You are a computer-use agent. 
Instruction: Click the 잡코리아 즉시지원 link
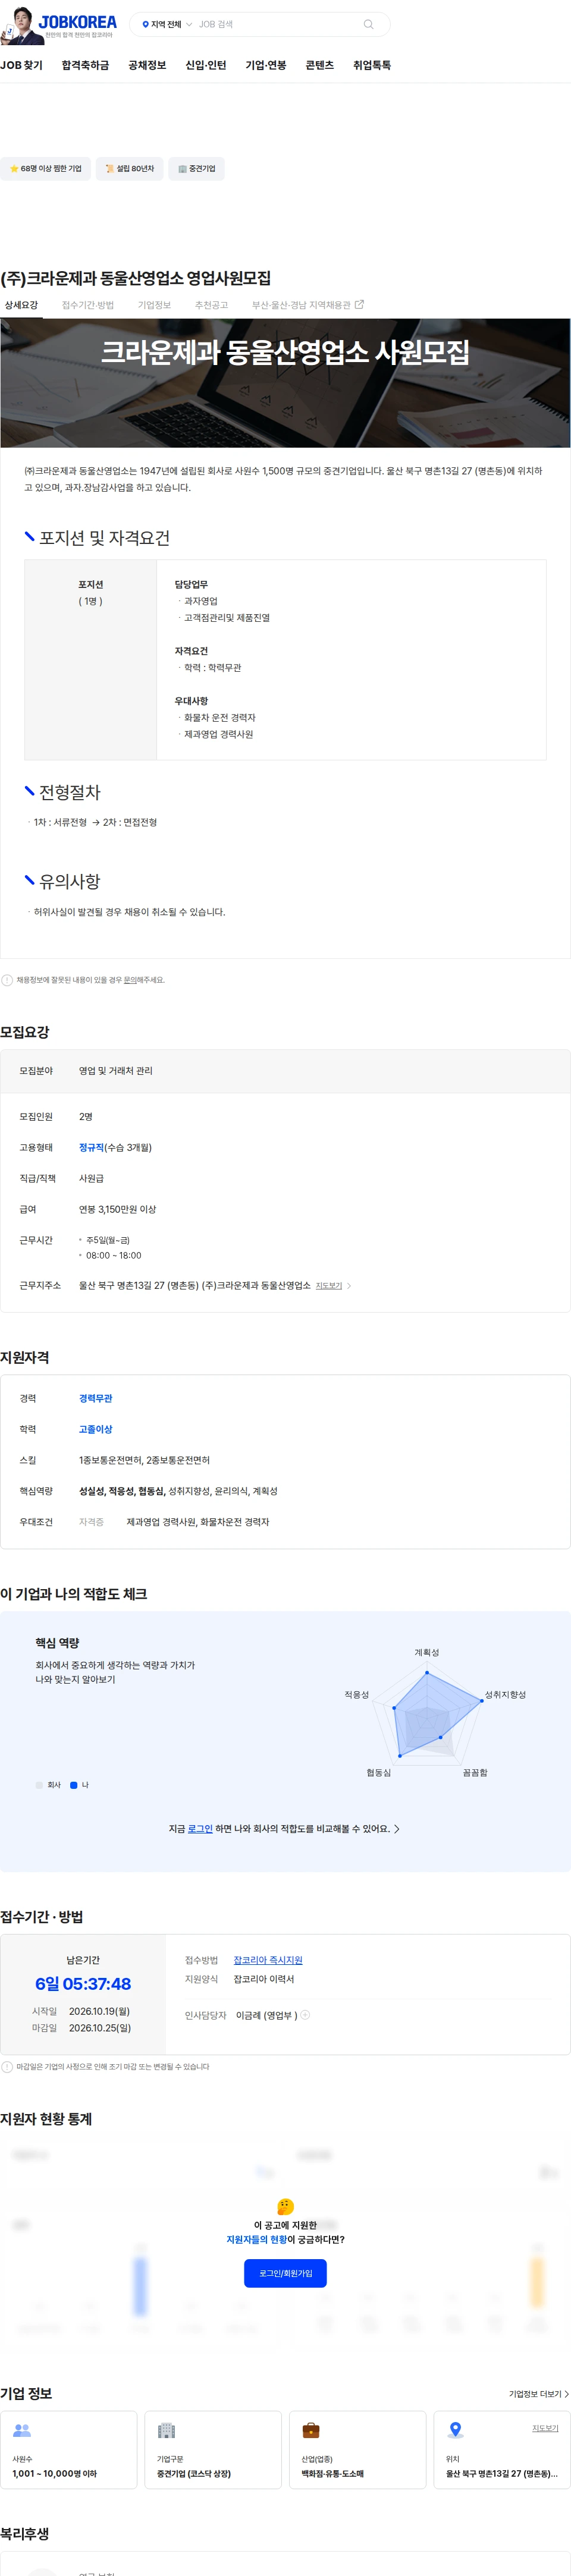268,1960
